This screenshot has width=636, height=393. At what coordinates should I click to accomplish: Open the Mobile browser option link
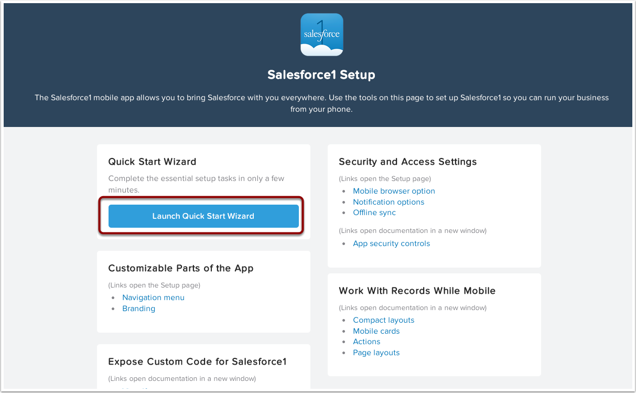point(394,191)
